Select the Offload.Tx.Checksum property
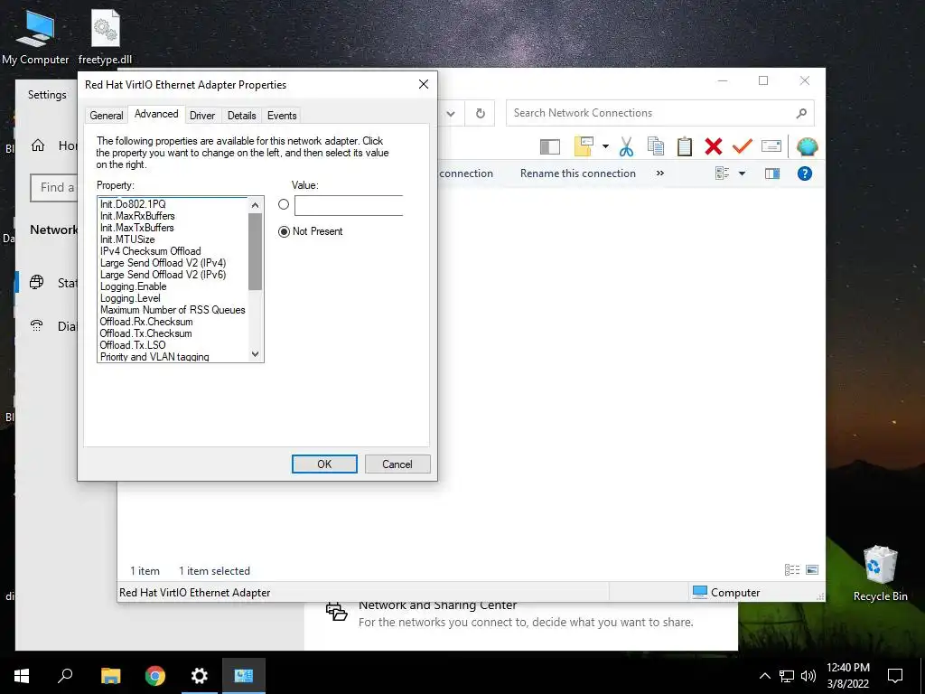This screenshot has width=925, height=694. pyautogui.click(x=145, y=333)
